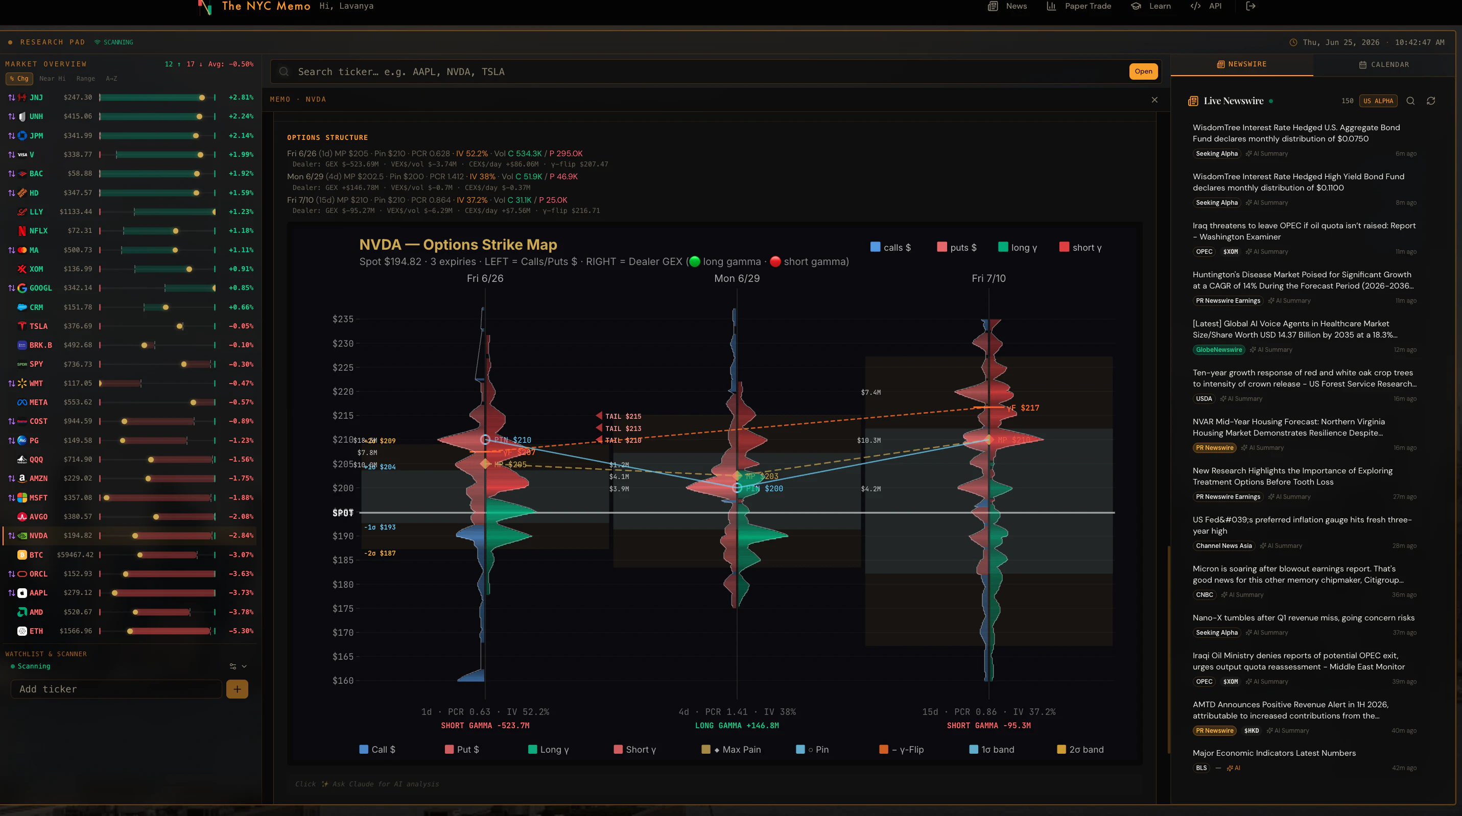Click the Ethereum logo beside ETH

[x=22, y=631]
